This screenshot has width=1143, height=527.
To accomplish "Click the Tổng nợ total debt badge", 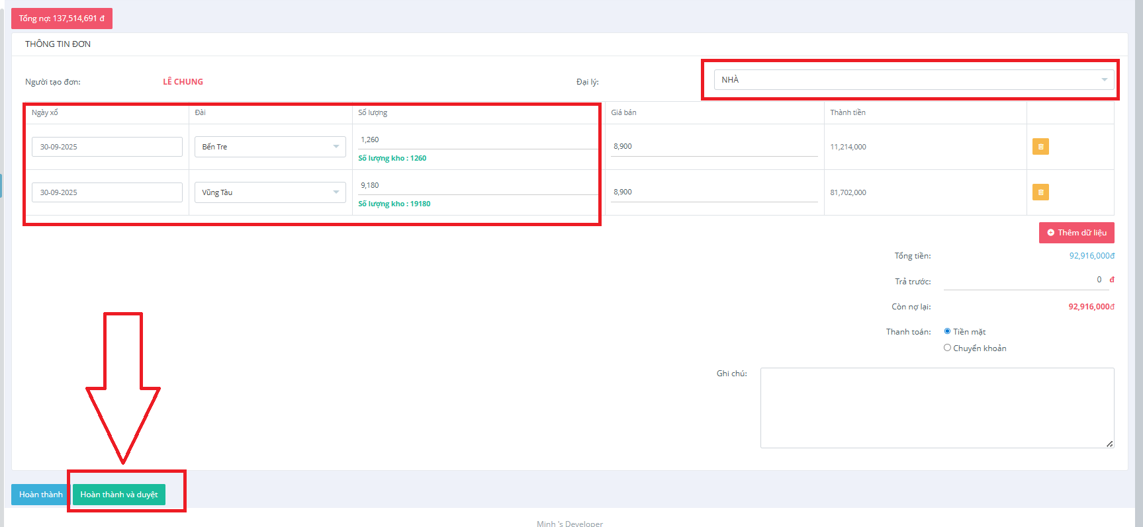I will 62,19.
